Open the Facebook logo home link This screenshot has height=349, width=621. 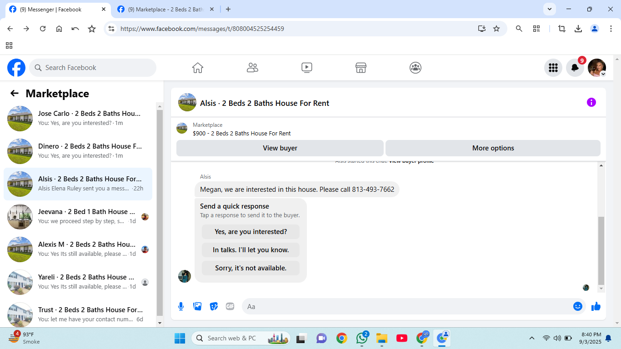point(16,68)
